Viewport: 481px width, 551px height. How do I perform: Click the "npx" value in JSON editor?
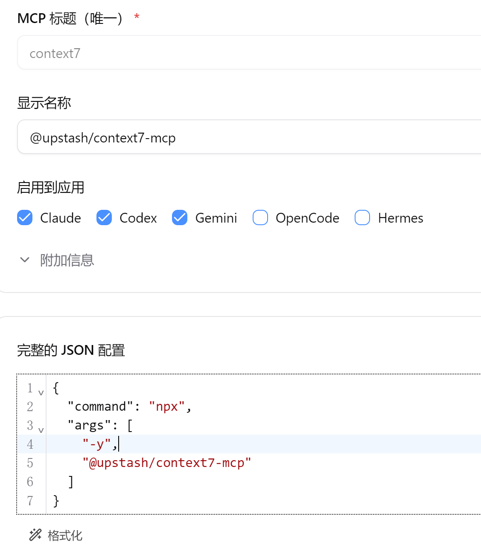point(167,406)
